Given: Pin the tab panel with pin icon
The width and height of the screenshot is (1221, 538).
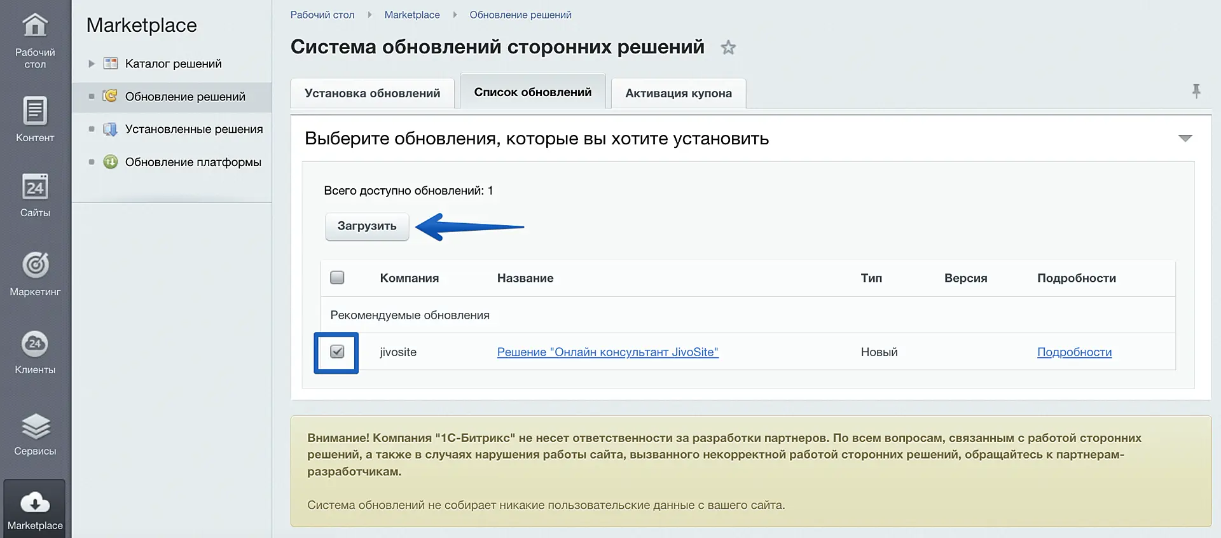Looking at the screenshot, I should point(1196,92).
